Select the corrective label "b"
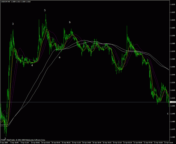176x144 pixels. coord(70,22)
